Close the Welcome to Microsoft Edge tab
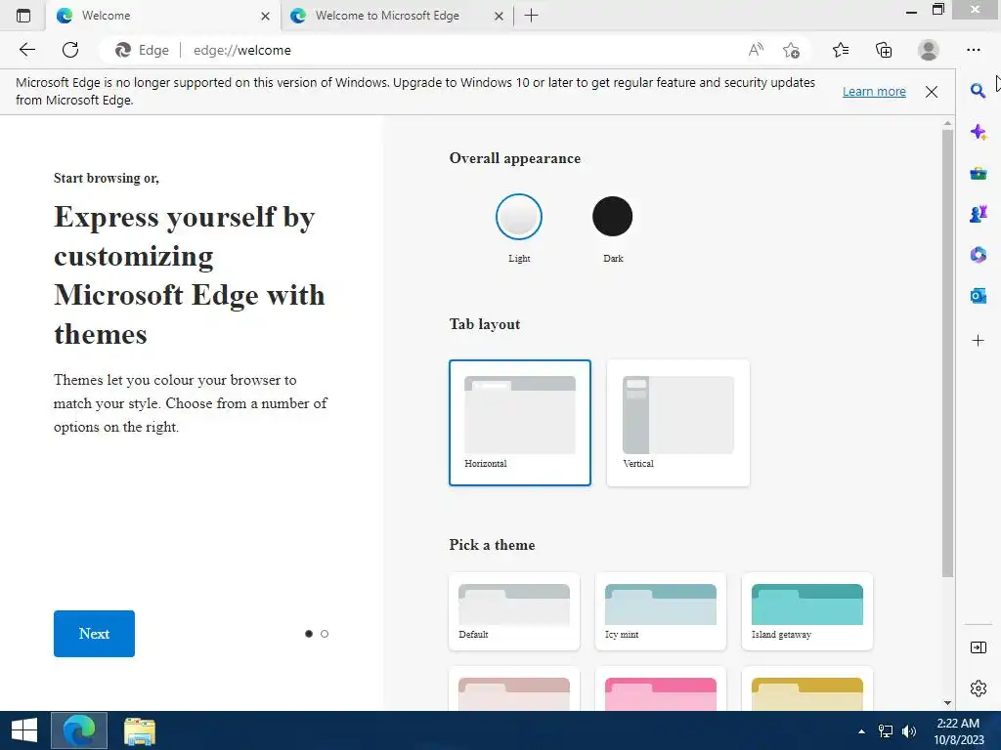The width and height of the screenshot is (1001, 750). point(499,16)
